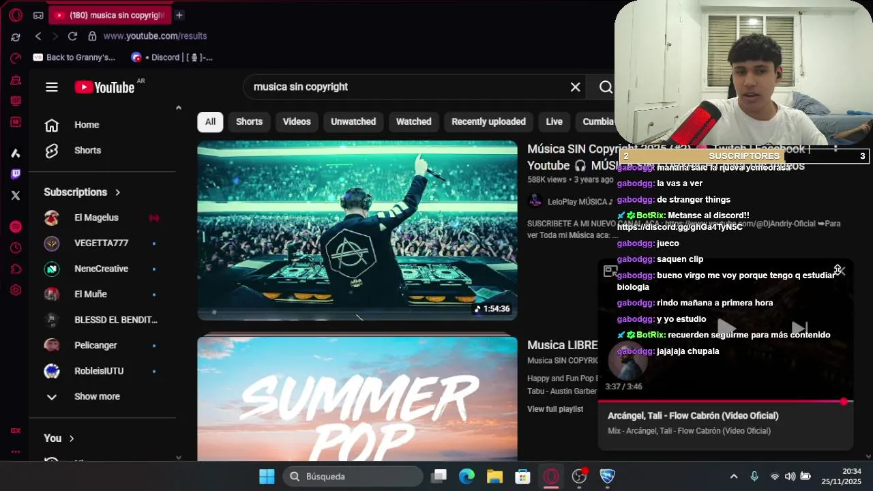The width and height of the screenshot is (873, 491).
Task: Filter results by Live chip
Action: coord(554,121)
